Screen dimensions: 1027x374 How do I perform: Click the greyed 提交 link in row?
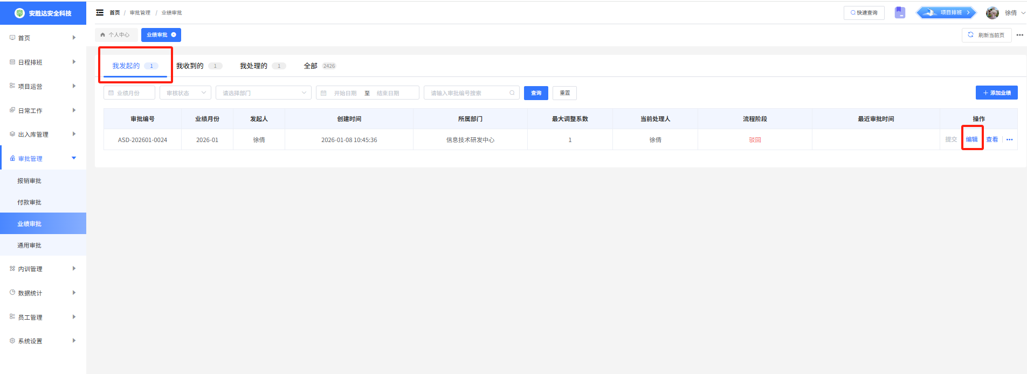click(x=951, y=139)
